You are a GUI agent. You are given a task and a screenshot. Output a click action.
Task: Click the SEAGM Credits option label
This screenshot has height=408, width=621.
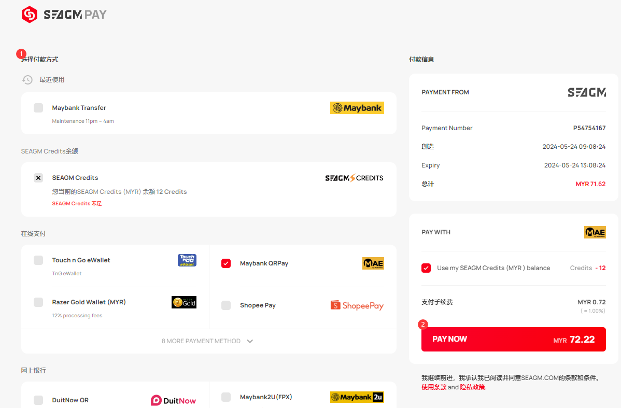(75, 178)
